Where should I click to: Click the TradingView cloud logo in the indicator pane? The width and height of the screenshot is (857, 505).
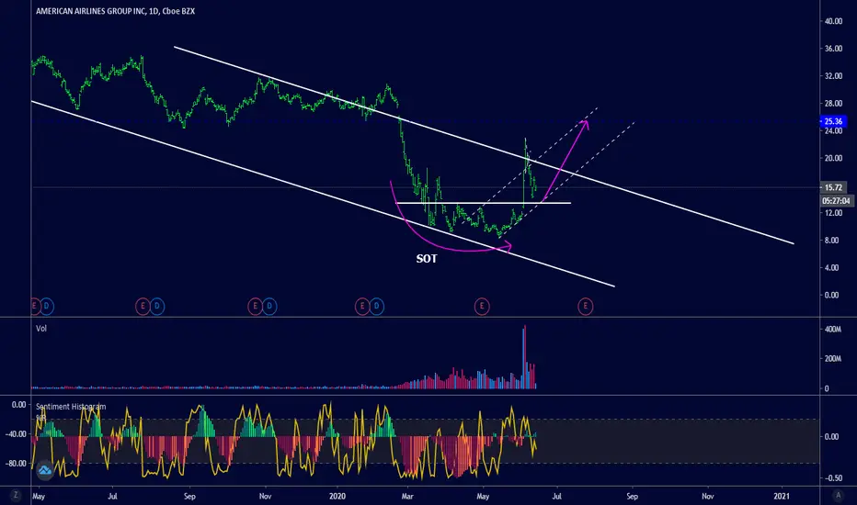pyautogui.click(x=45, y=470)
